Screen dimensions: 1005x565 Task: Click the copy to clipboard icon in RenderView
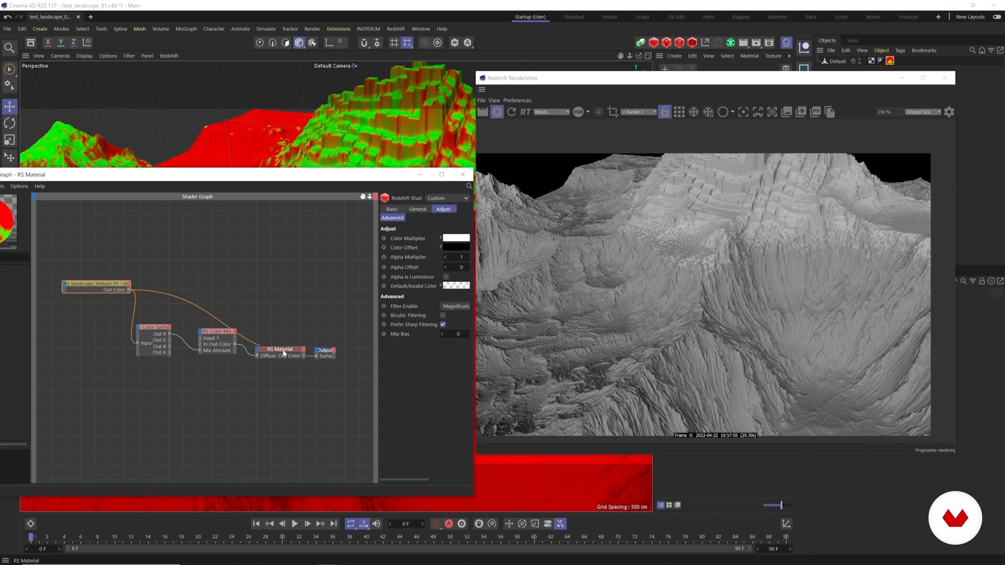830,112
